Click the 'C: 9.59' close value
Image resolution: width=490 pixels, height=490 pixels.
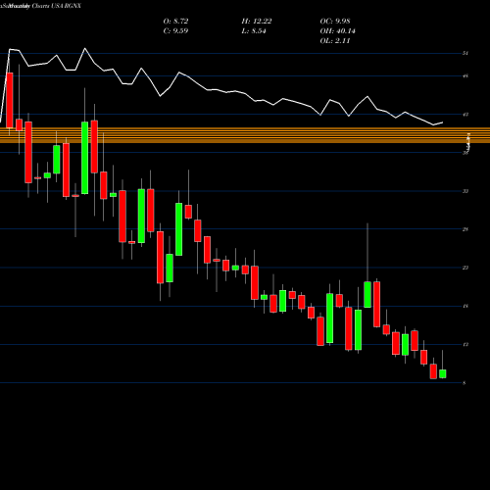click(x=175, y=31)
